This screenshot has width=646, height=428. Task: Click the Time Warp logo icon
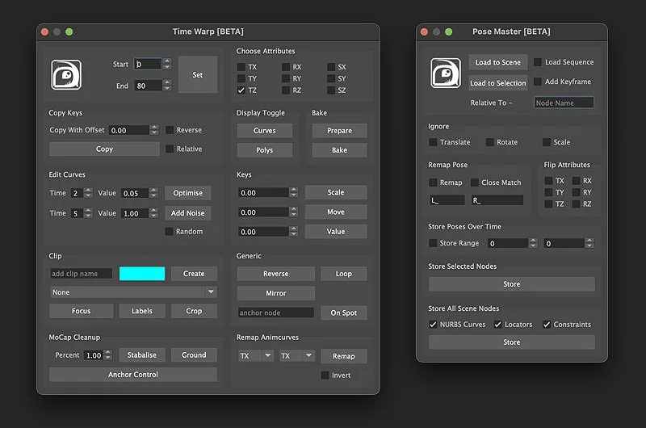click(x=66, y=75)
